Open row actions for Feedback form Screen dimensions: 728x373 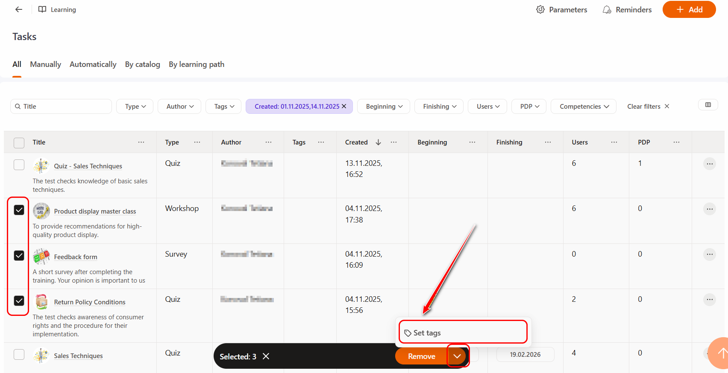(x=710, y=254)
